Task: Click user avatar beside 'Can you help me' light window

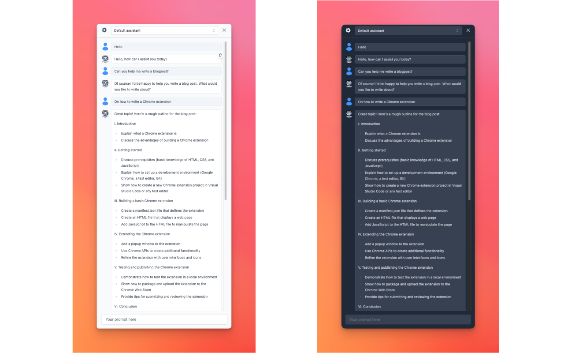Action: 105,71
